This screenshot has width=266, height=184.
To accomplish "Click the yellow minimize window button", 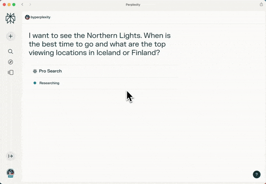I will 9,4.
